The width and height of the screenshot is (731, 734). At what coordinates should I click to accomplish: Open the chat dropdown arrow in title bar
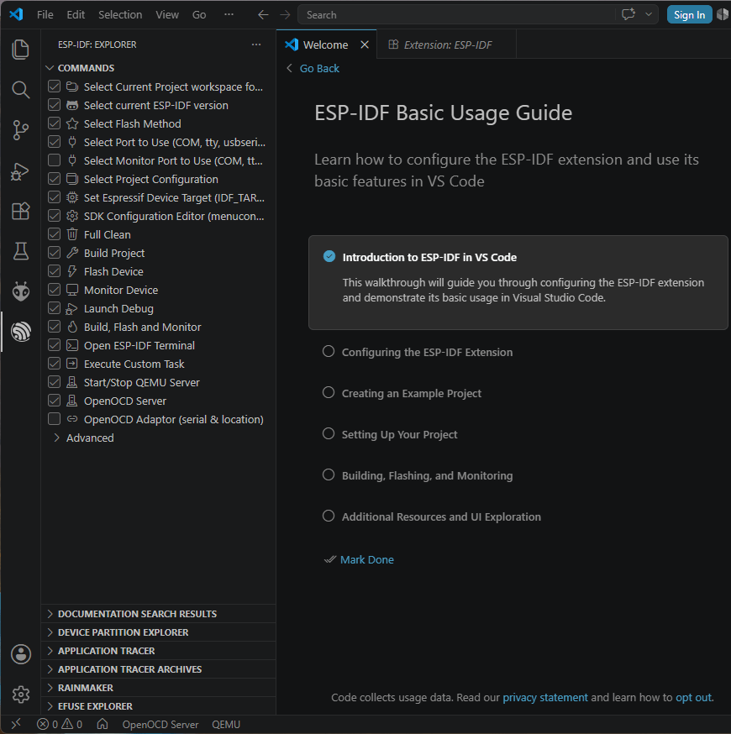[x=649, y=14]
